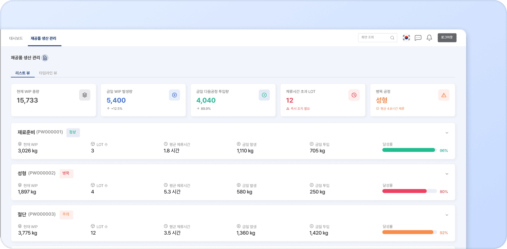Click the 평균 4.8시간 체류 text

pos(392,109)
